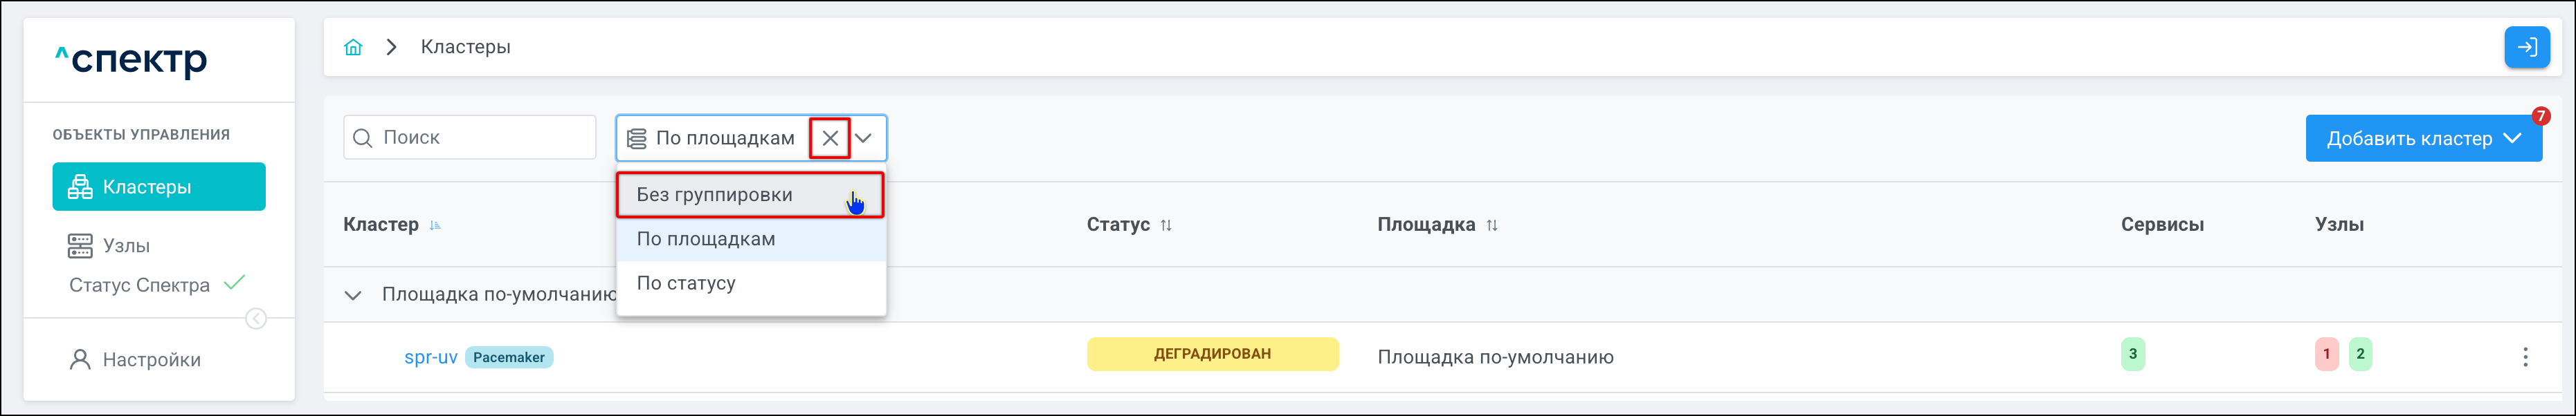The width and height of the screenshot is (2576, 416).
Task: Sort by the Кластер column
Action: [435, 225]
